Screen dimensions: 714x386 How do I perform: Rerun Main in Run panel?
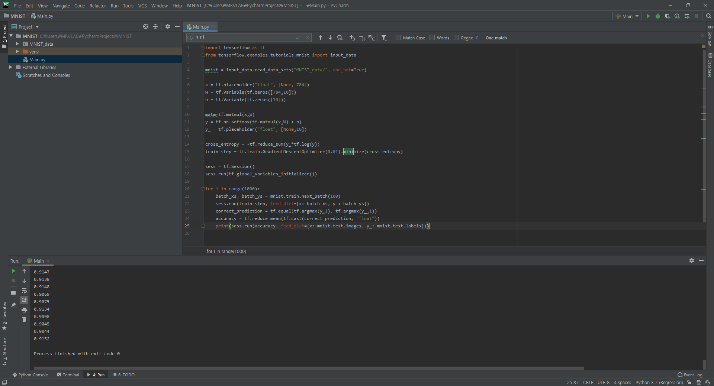(x=13, y=271)
